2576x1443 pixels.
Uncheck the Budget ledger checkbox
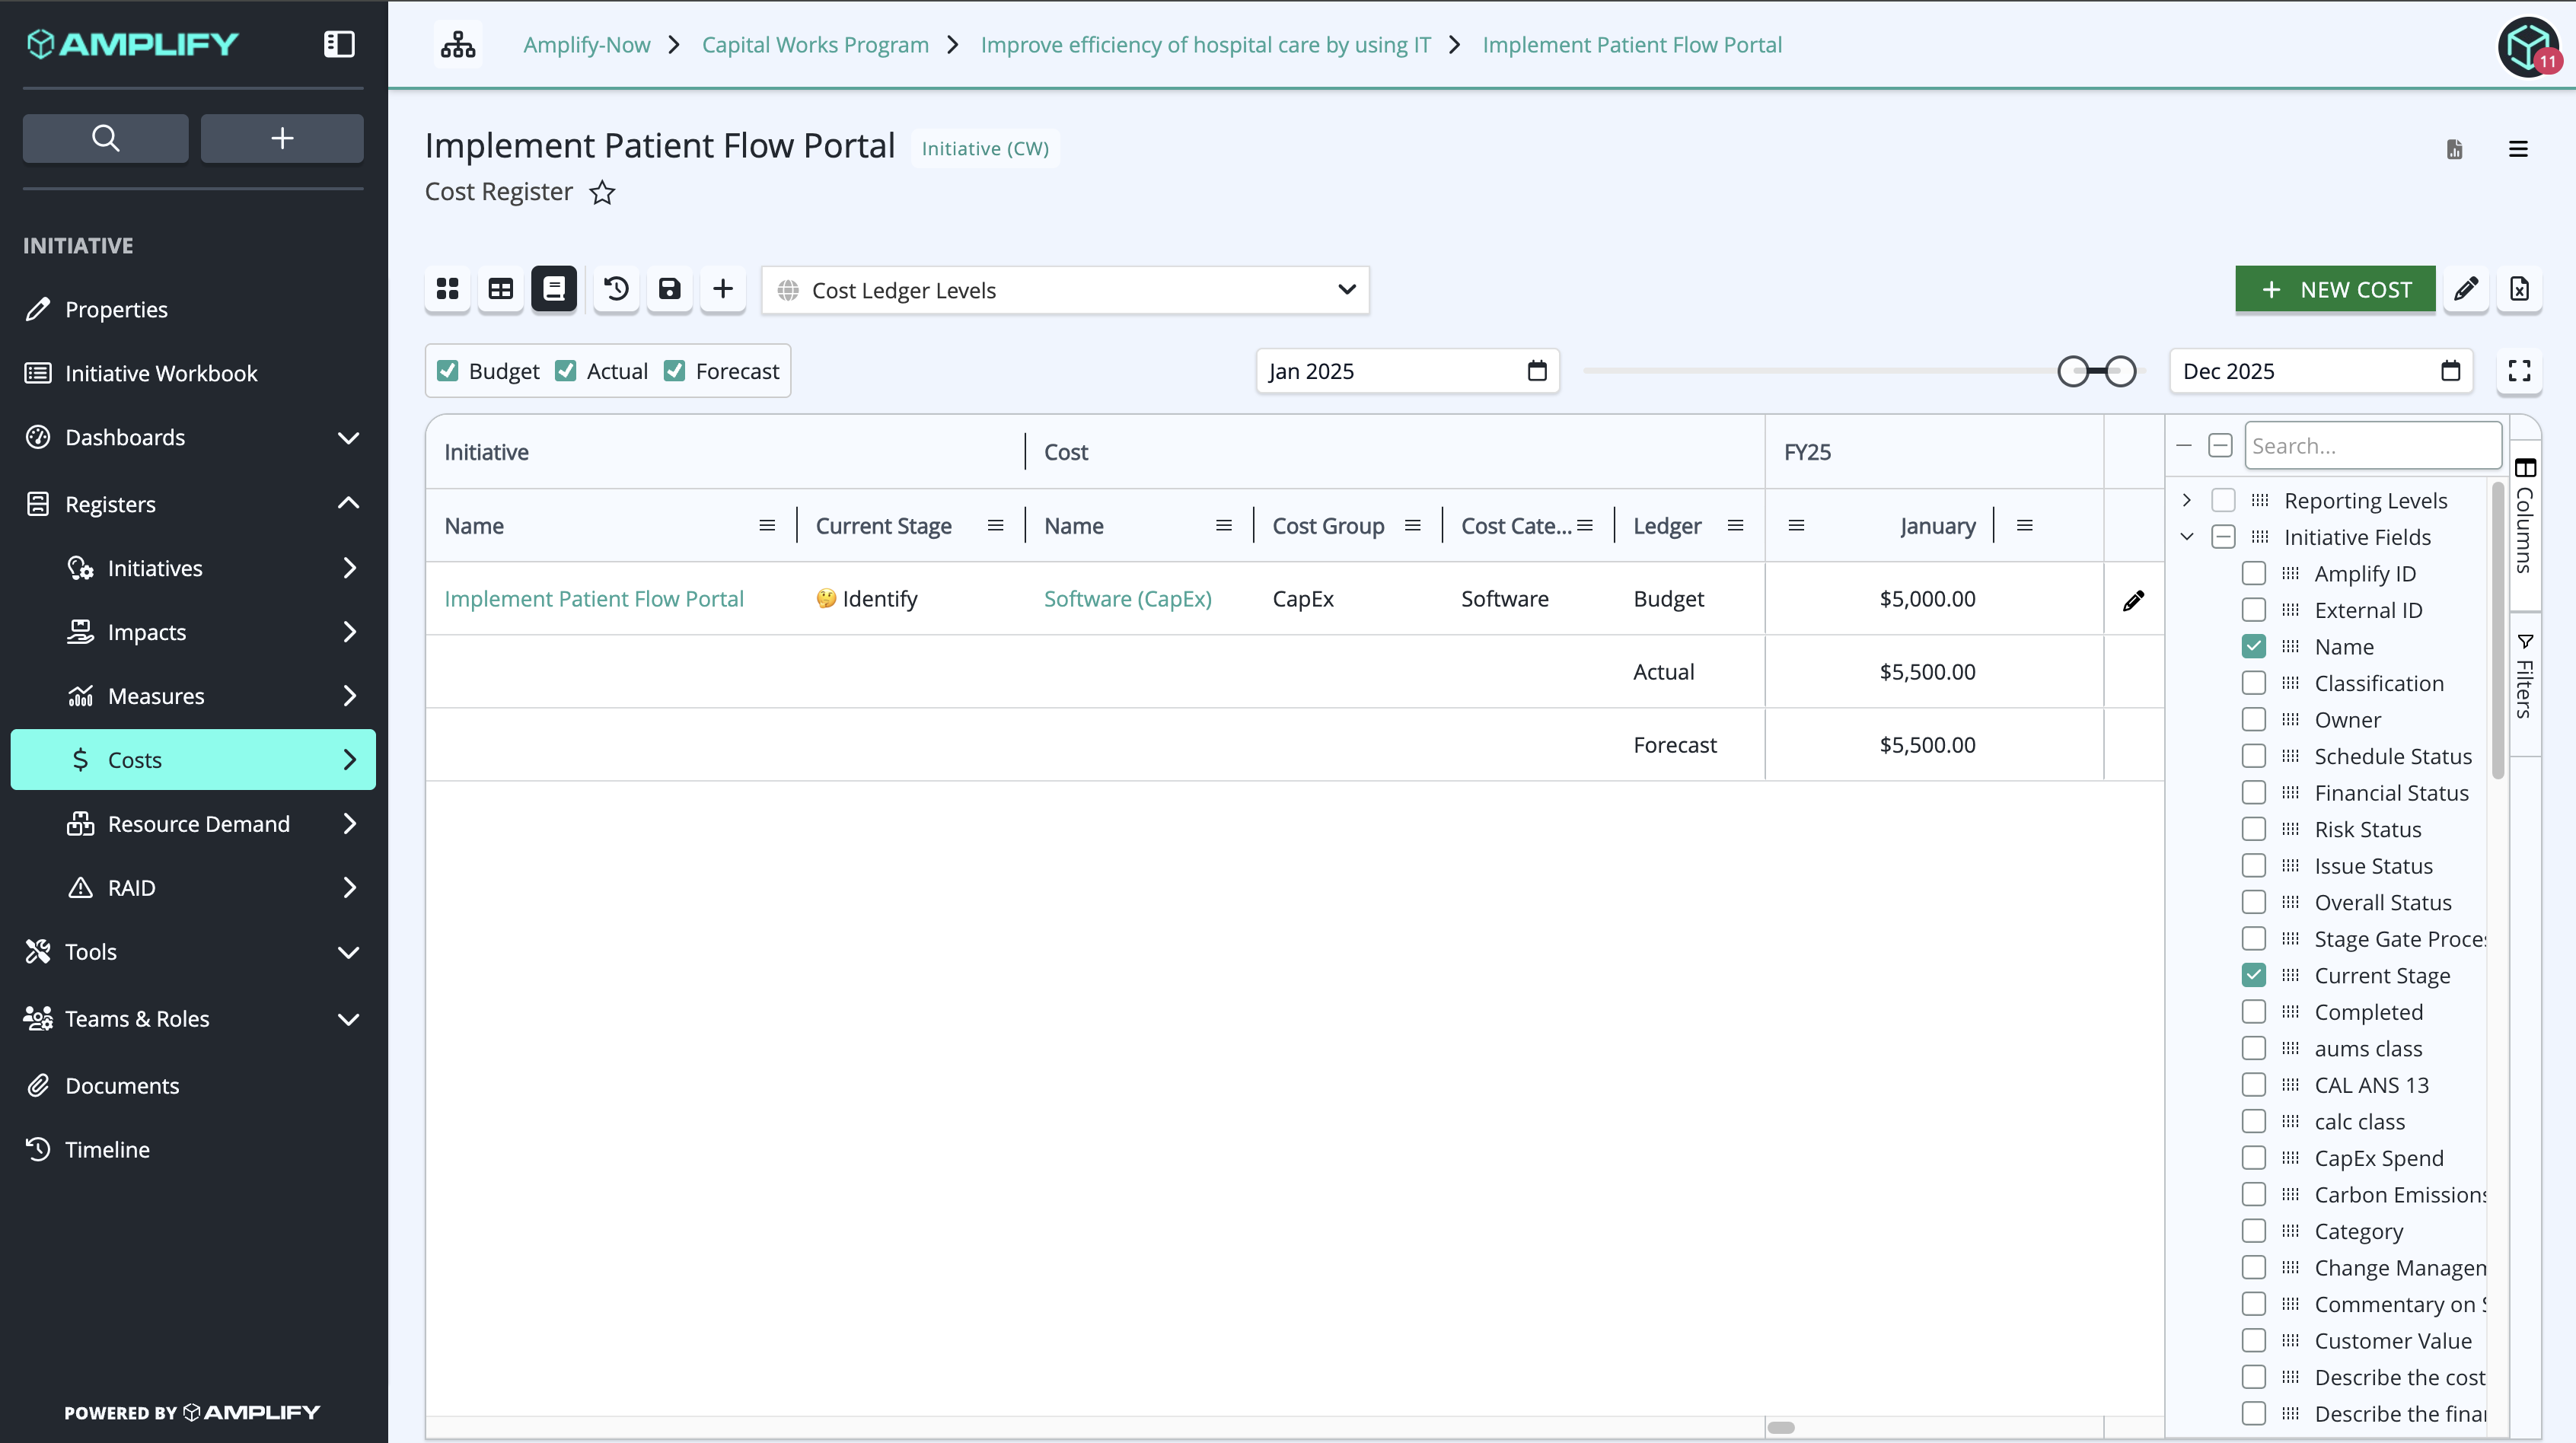448,371
